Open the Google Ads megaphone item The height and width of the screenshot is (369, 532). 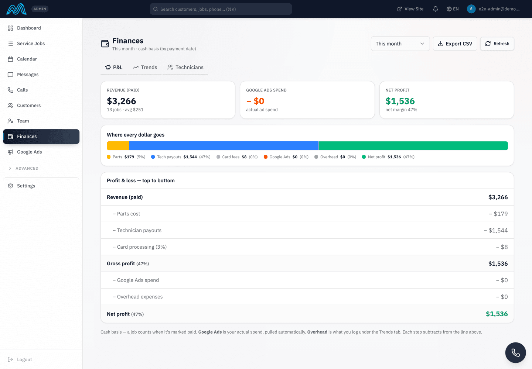41,152
